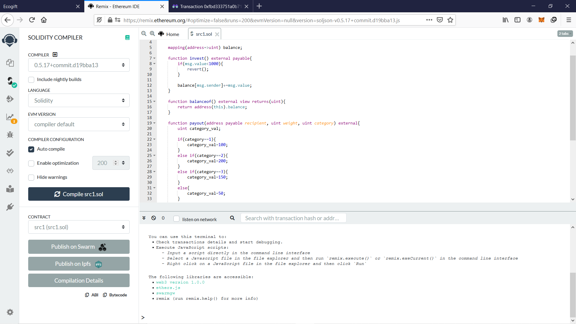Clear the terminal console icon
This screenshot has height=324, width=576.
[154, 218]
